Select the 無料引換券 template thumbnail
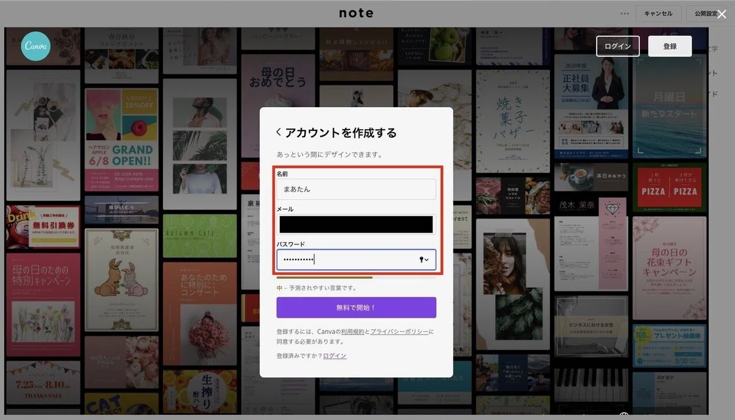The image size is (735, 420). pos(43,227)
